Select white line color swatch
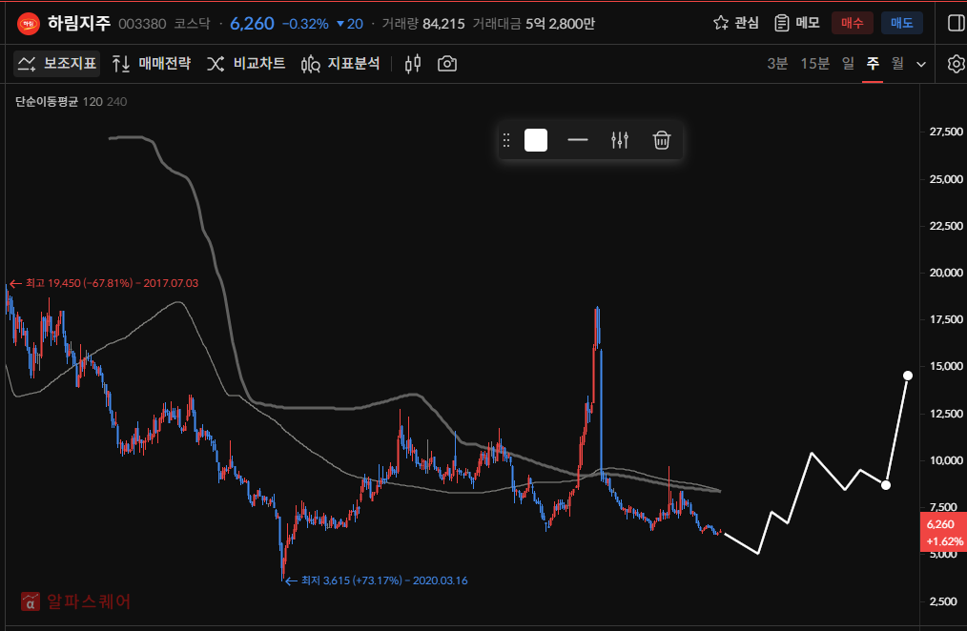The height and width of the screenshot is (631, 967). click(x=536, y=140)
